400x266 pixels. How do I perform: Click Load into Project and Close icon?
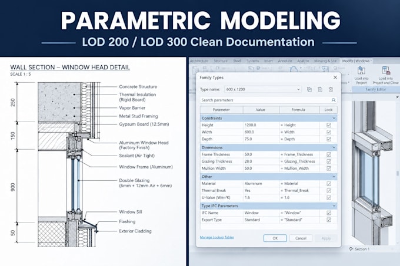(x=386, y=71)
